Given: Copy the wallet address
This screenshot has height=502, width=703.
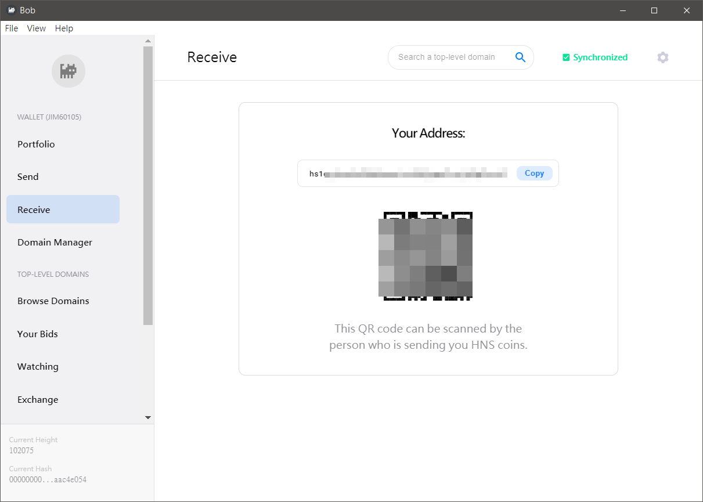Looking at the screenshot, I should click(534, 173).
